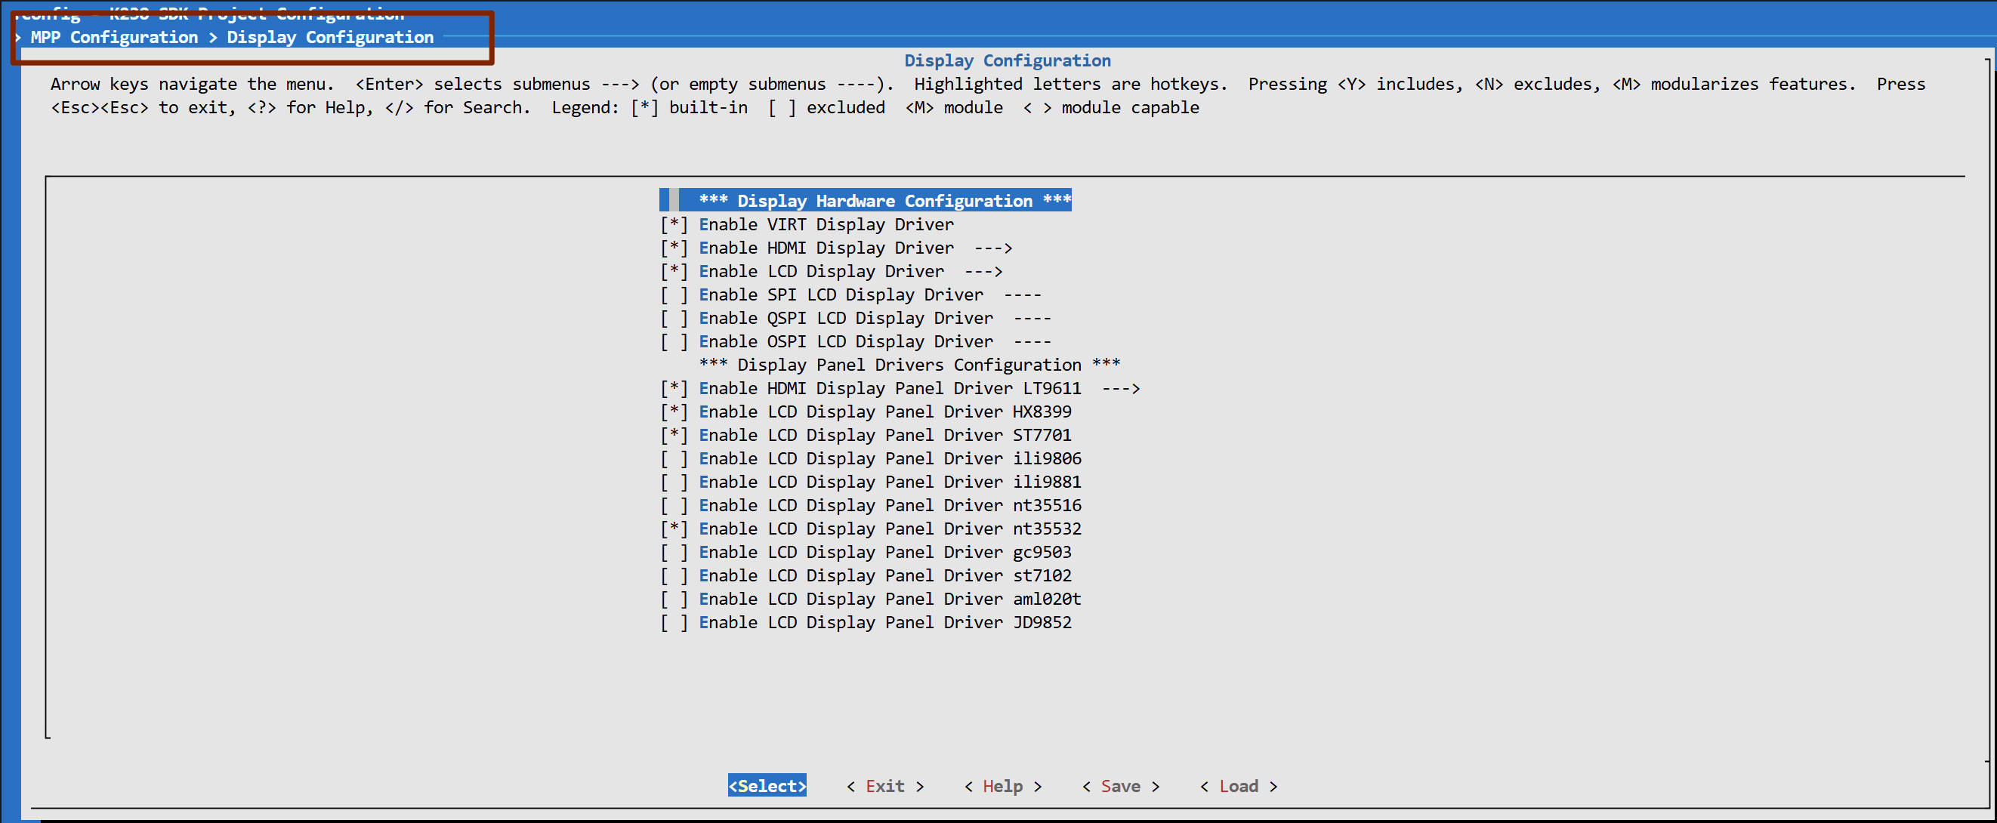Open HDMI Display Driver submenu arrow

click(x=992, y=248)
